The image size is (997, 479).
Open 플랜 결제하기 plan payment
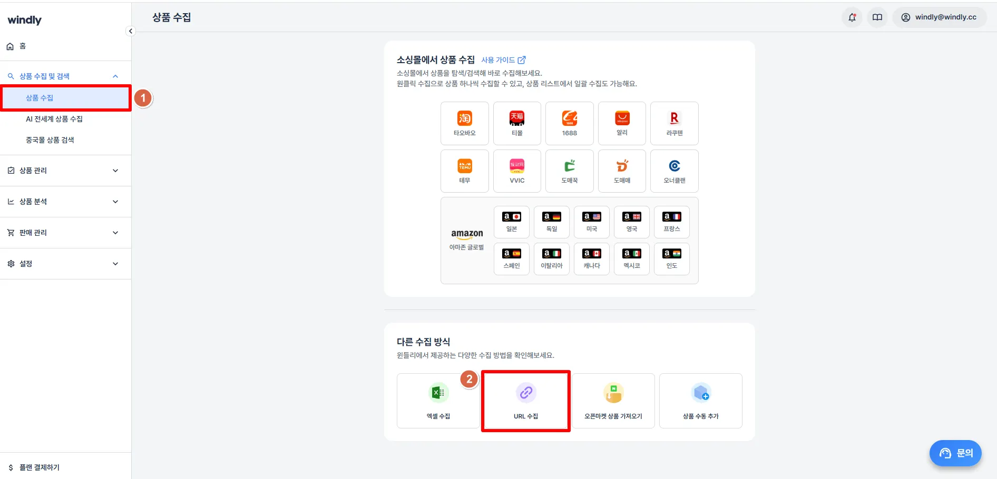pos(65,467)
